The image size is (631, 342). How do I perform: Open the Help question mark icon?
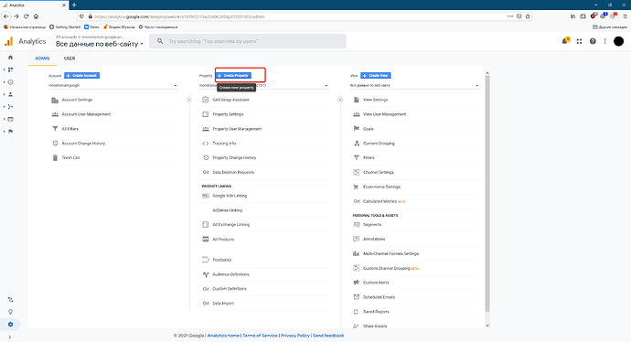(x=593, y=41)
